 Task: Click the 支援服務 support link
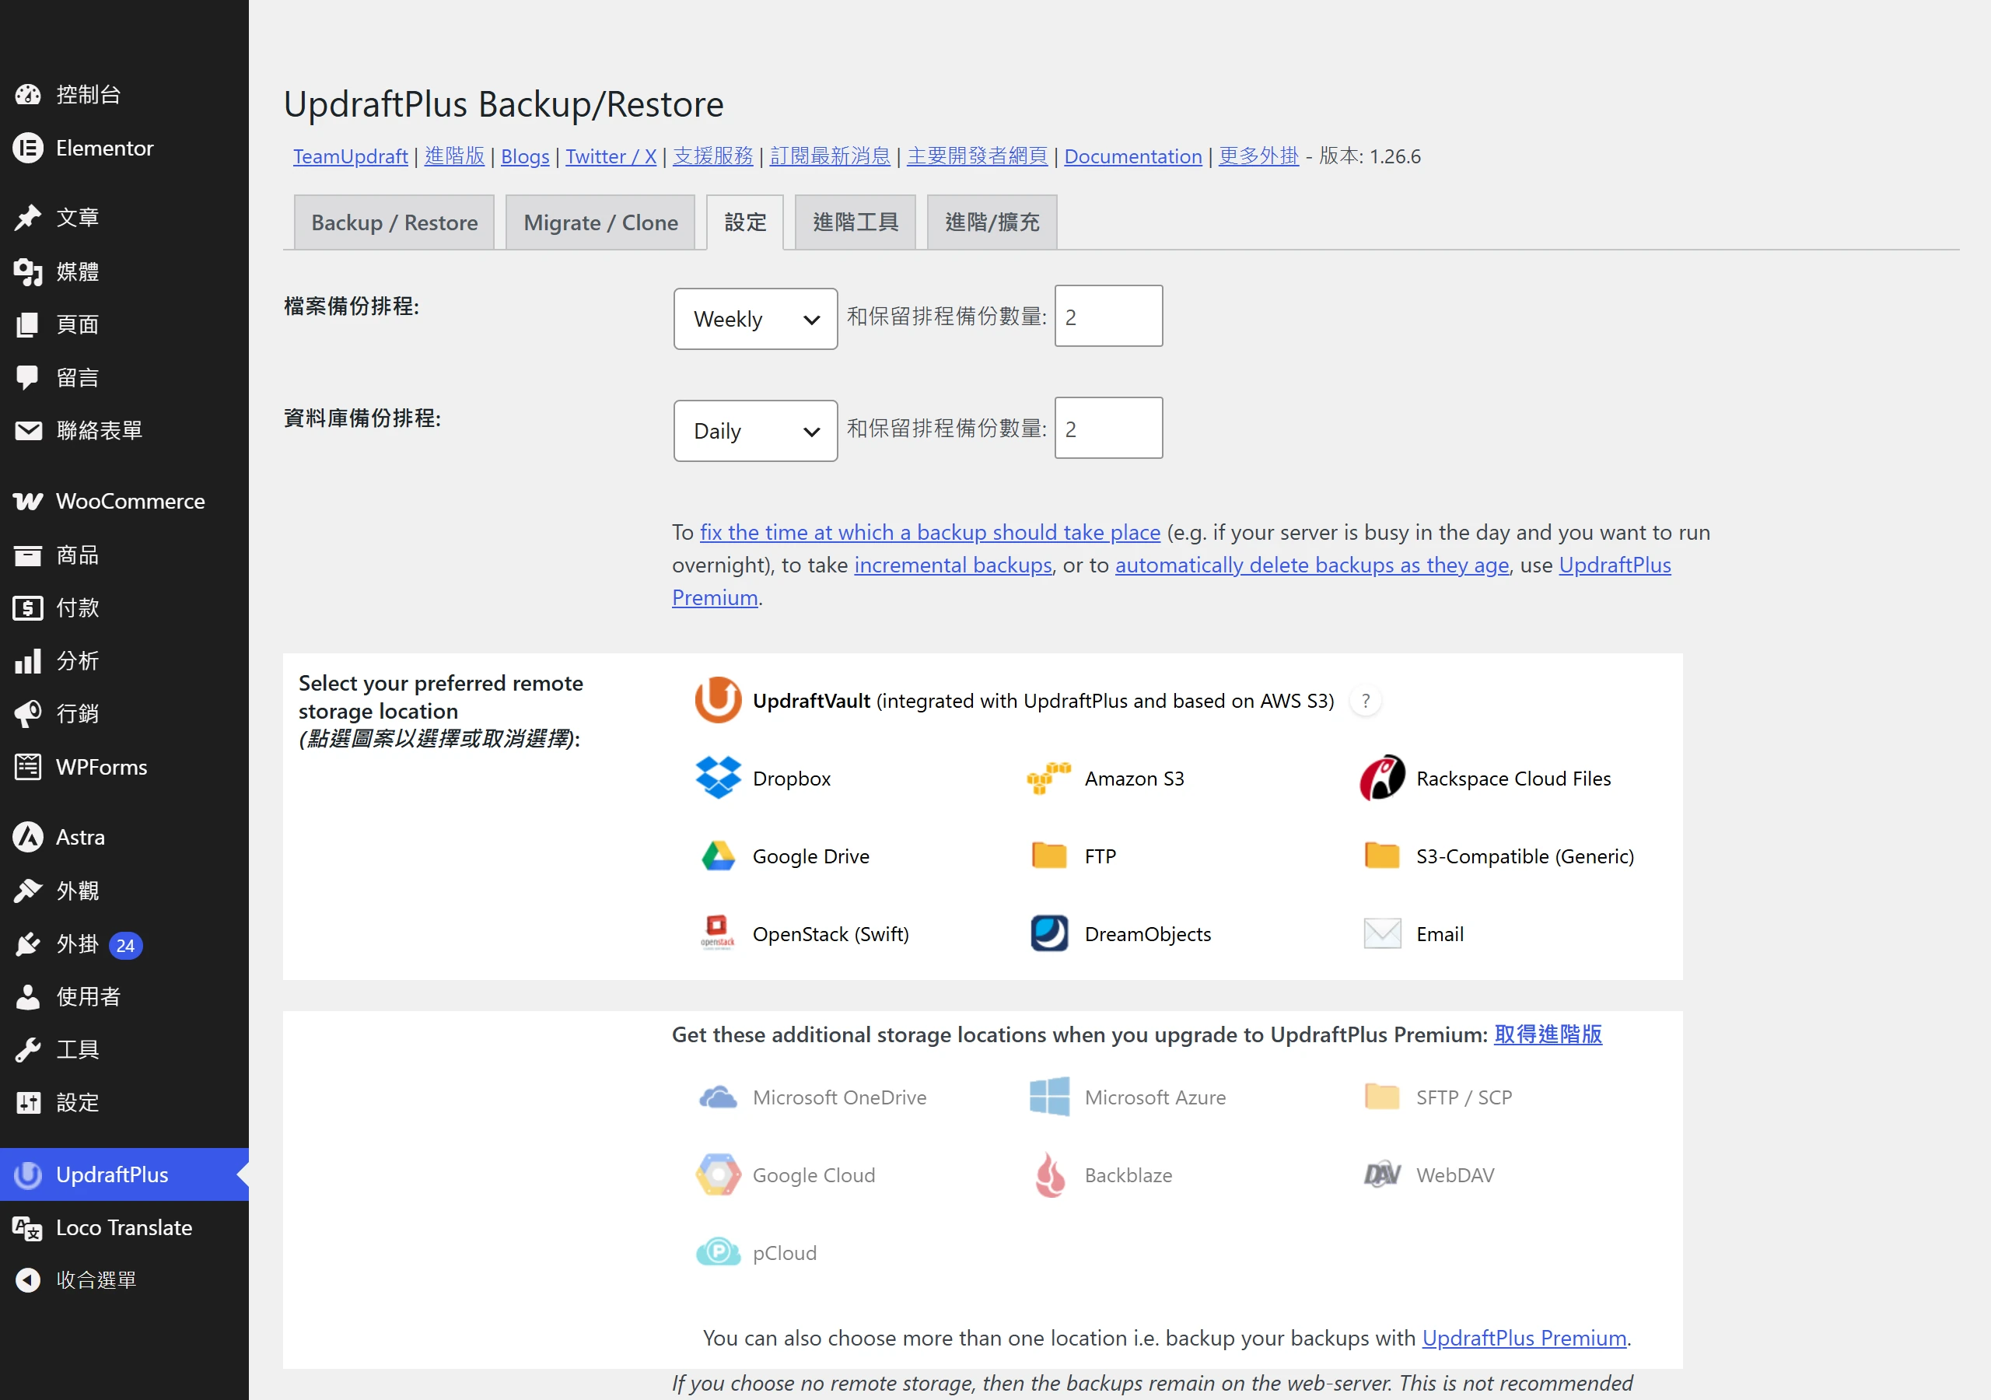click(713, 156)
